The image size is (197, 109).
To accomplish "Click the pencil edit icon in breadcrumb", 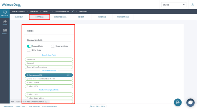I will (x=73, y=11).
